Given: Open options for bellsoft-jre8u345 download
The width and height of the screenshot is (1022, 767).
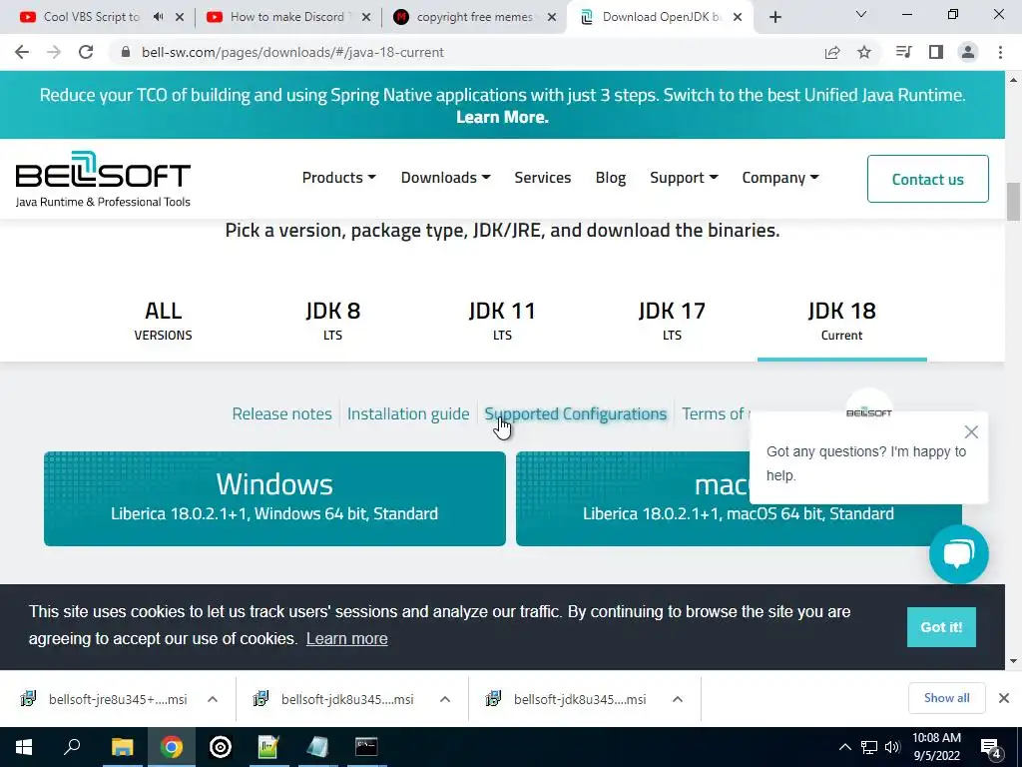Looking at the screenshot, I should click(x=213, y=699).
